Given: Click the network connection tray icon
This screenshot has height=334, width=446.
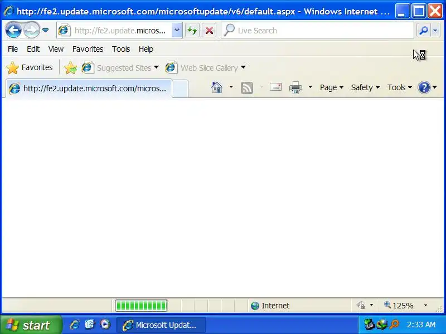Looking at the screenshot, I should [x=382, y=325].
